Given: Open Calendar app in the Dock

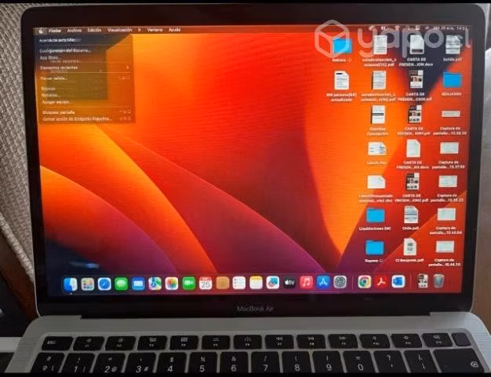Looking at the screenshot, I should (205, 284).
